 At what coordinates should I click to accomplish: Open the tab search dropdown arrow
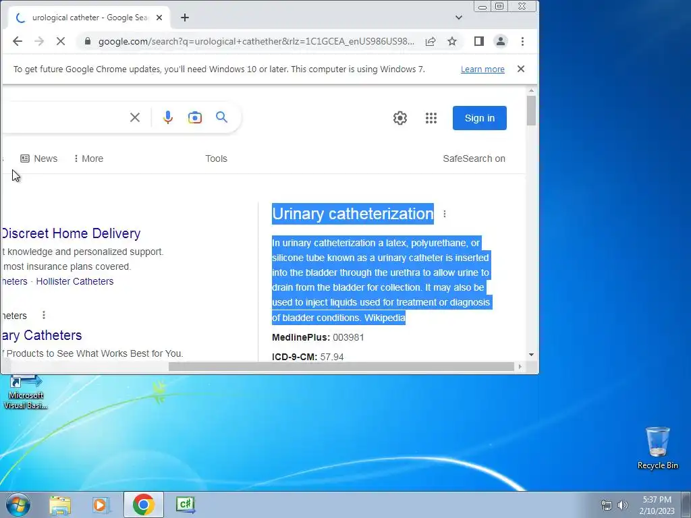pos(459,18)
